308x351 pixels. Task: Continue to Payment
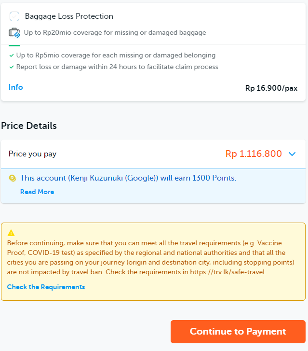(x=238, y=332)
